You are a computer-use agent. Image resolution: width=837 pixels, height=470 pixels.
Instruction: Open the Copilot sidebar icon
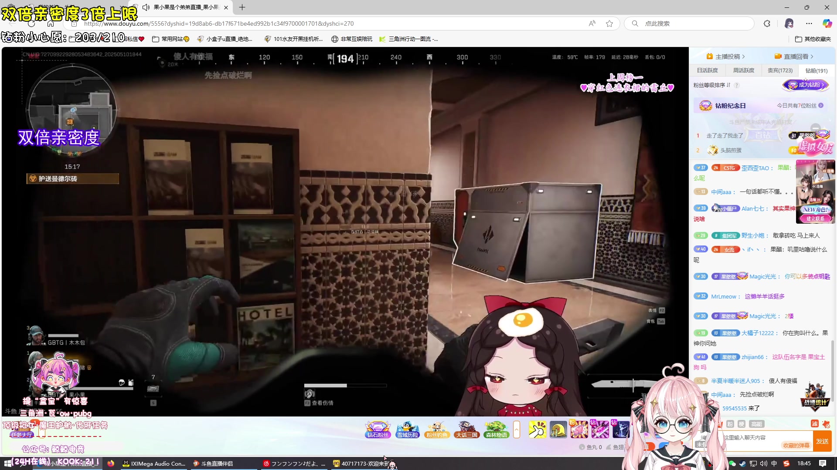coord(827,23)
